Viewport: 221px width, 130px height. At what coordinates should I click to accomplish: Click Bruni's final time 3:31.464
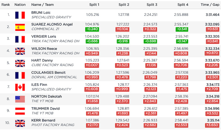point(211,14)
